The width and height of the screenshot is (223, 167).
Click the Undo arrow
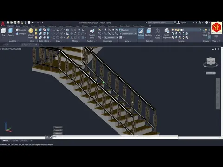tap(33, 23)
